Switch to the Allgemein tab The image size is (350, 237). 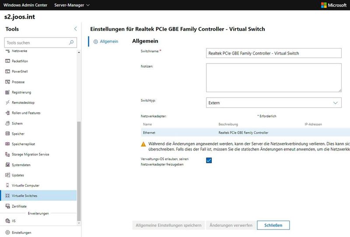(x=106, y=41)
